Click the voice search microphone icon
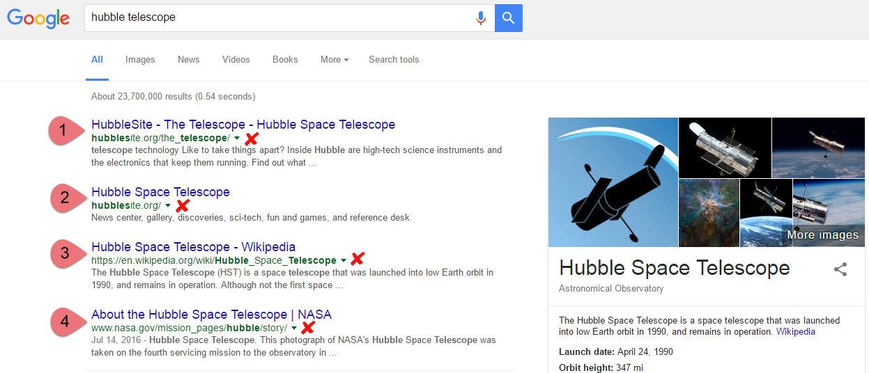869x373 pixels. coord(481,18)
